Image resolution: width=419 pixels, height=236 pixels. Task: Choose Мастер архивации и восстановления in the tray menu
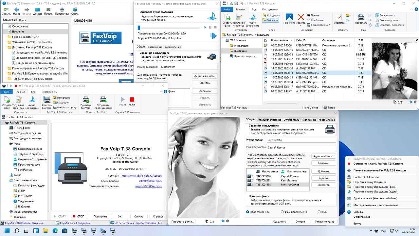(376, 205)
